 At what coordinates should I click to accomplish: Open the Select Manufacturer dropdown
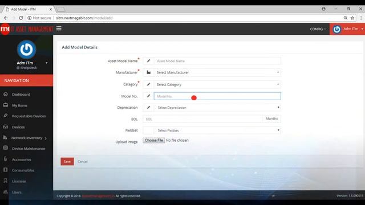tap(217, 72)
